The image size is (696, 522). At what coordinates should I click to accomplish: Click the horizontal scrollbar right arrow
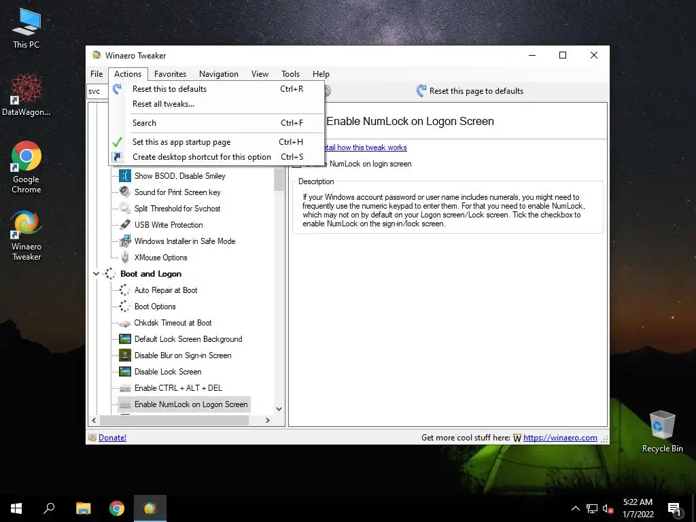(x=267, y=420)
